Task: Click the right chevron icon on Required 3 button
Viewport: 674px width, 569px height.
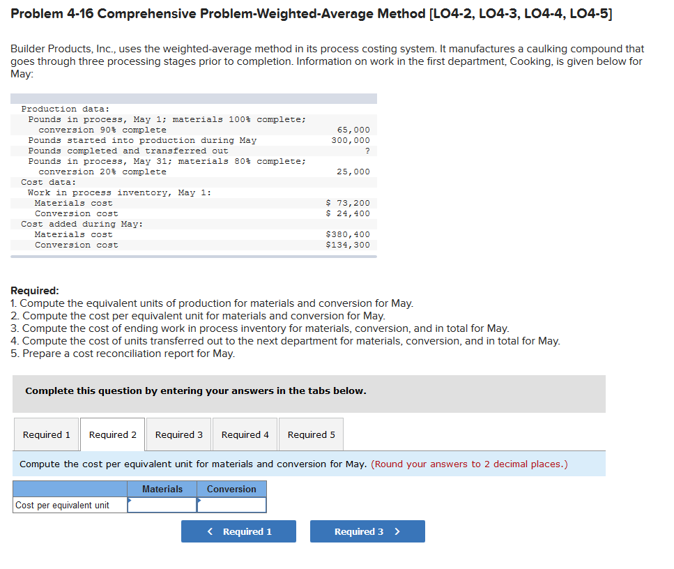Action: coord(396,531)
